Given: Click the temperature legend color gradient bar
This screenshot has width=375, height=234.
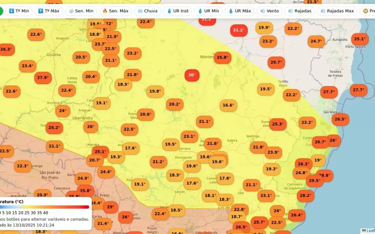Looking at the screenshot, I should 45,207.
